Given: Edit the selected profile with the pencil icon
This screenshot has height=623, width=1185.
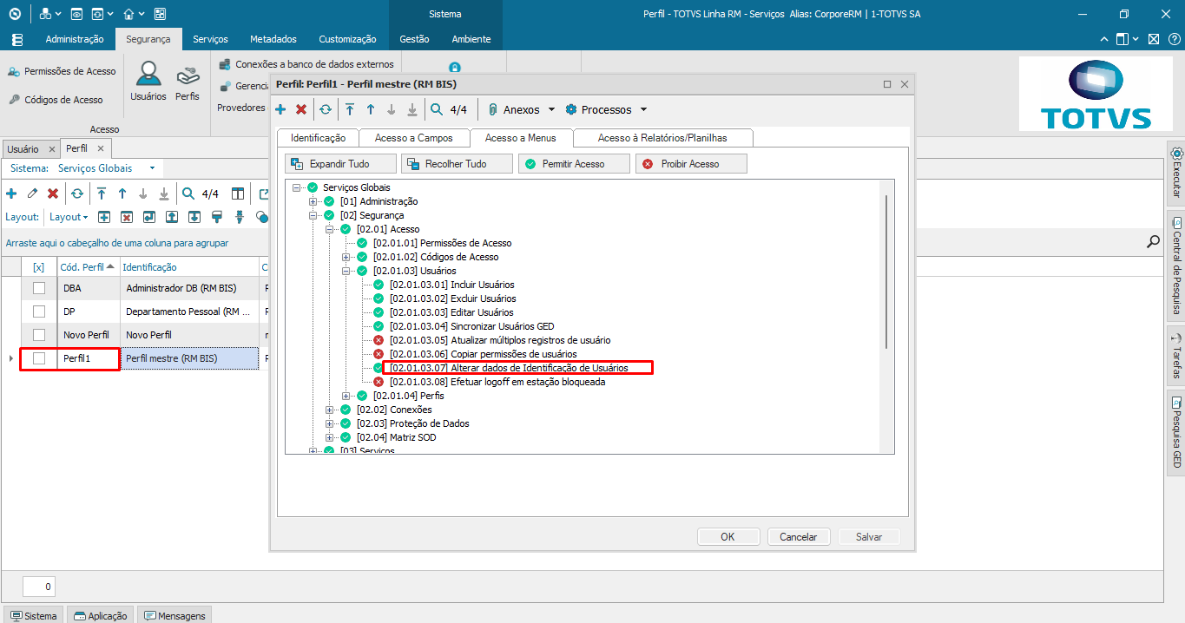Looking at the screenshot, I should click(x=32, y=193).
